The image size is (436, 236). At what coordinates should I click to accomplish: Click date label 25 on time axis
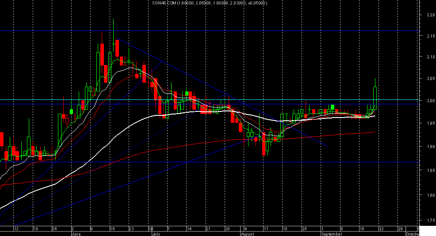click(305, 229)
